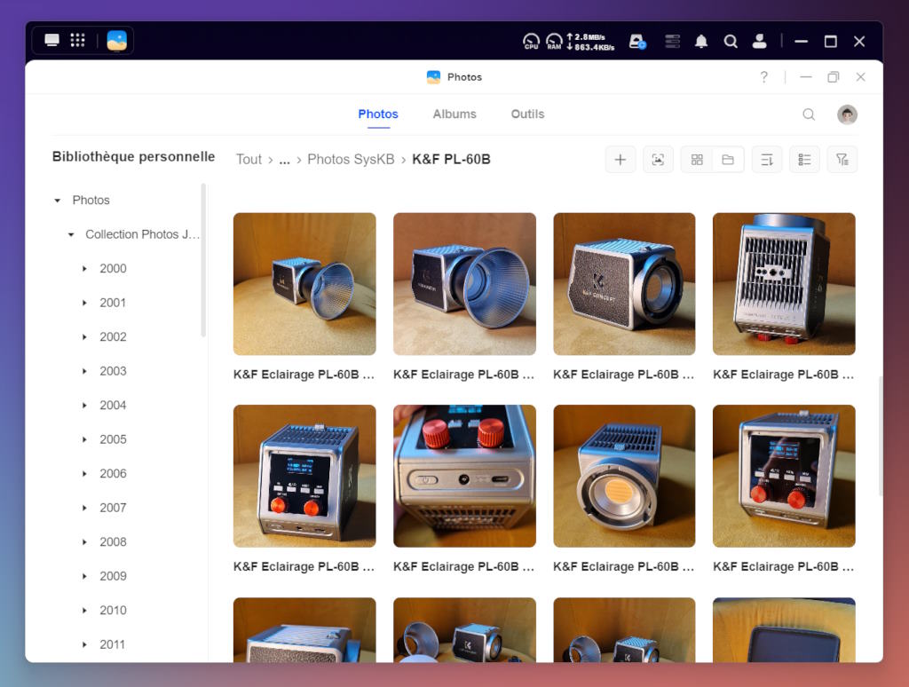Go to Tout in breadcrumb
This screenshot has width=909, height=687.
click(249, 160)
